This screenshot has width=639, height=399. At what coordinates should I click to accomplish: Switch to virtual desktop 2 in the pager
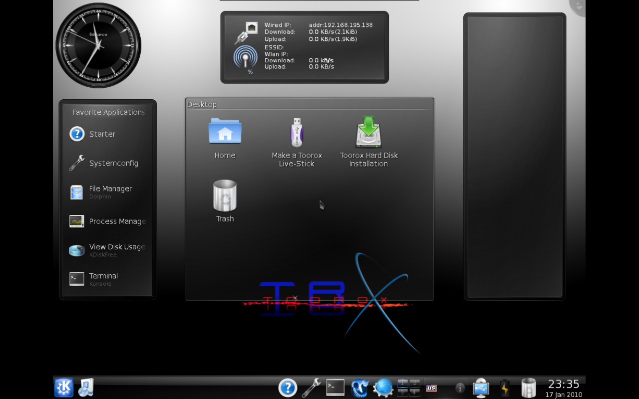[x=414, y=383]
